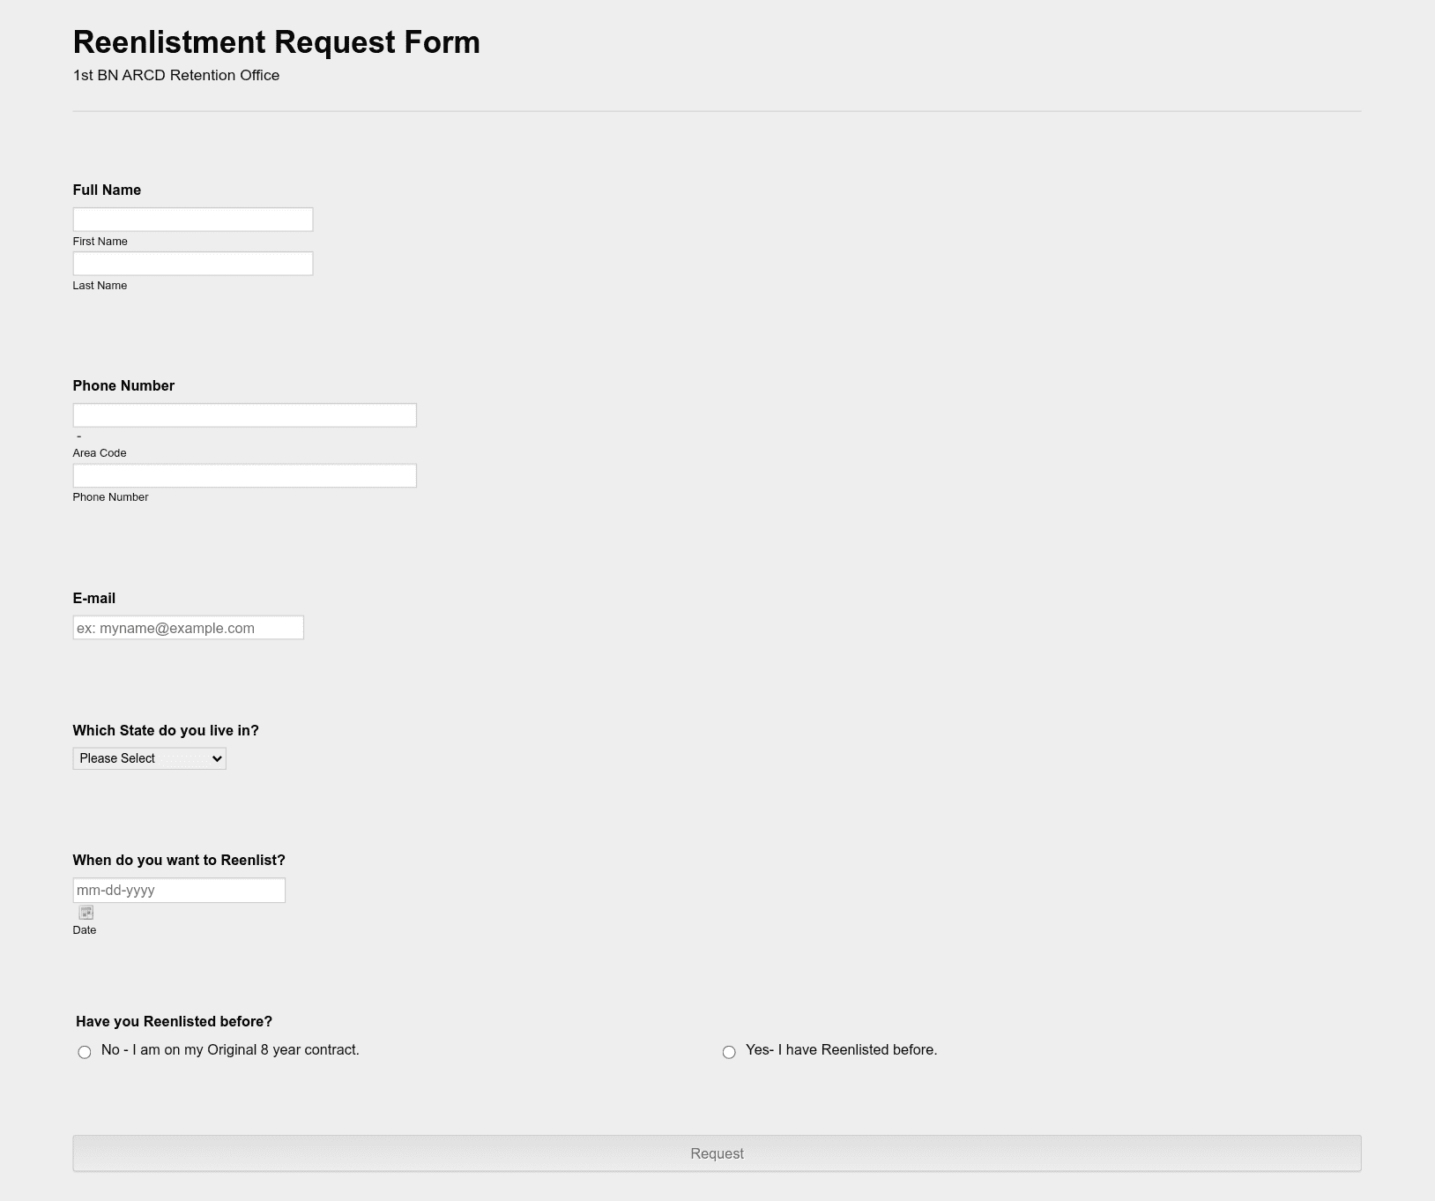
Task: Click the bold 'Phone Number' section label
Action: [x=123, y=385]
